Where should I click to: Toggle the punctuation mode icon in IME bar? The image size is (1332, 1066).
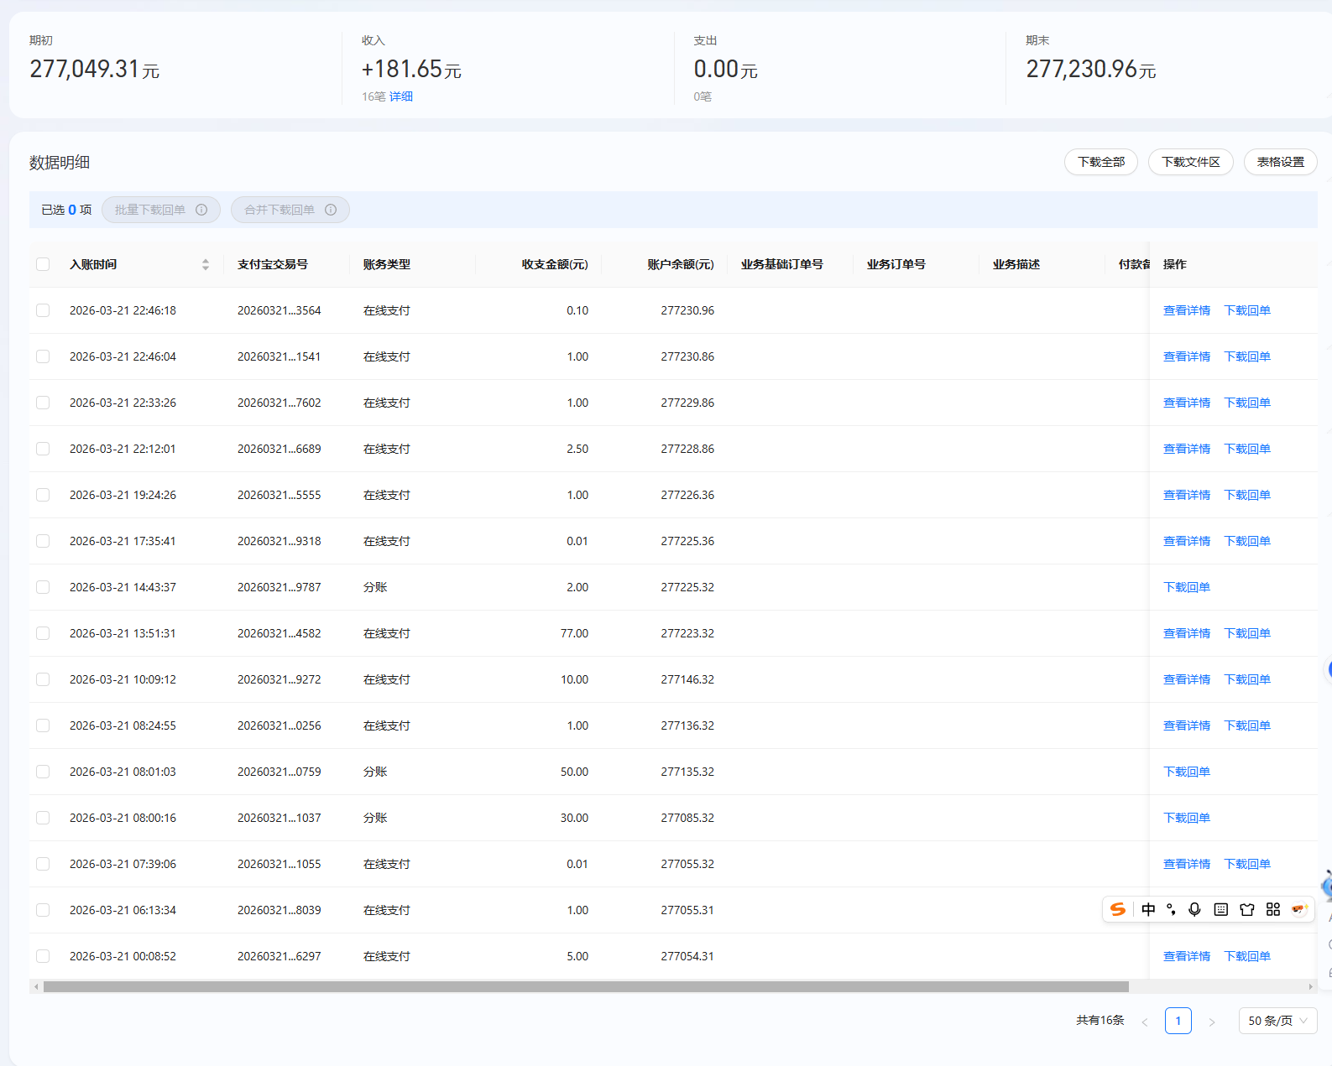click(1171, 909)
